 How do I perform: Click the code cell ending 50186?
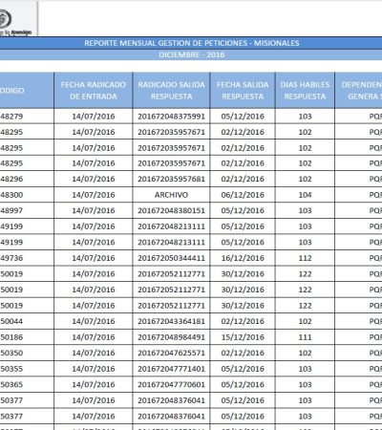click(x=27, y=337)
